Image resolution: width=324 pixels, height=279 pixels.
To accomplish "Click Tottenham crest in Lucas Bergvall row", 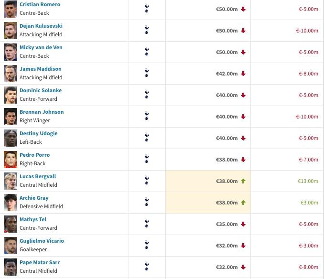I will (x=147, y=180).
